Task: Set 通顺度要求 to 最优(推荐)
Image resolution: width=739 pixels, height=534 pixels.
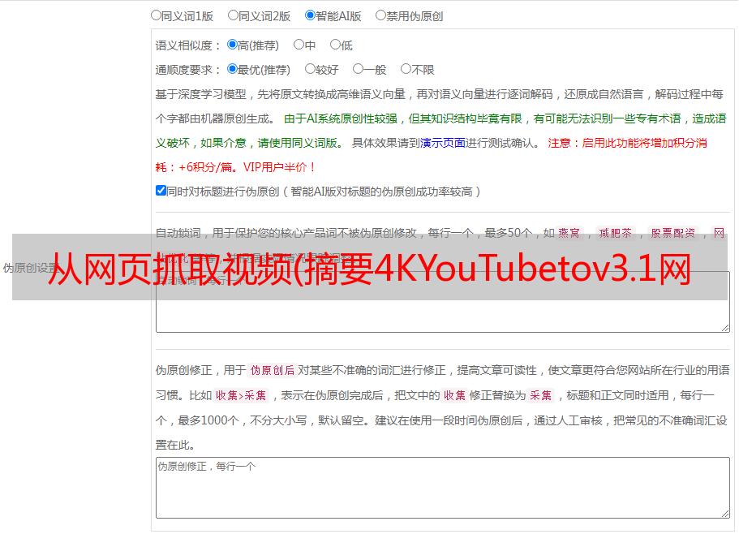Action: [x=232, y=69]
